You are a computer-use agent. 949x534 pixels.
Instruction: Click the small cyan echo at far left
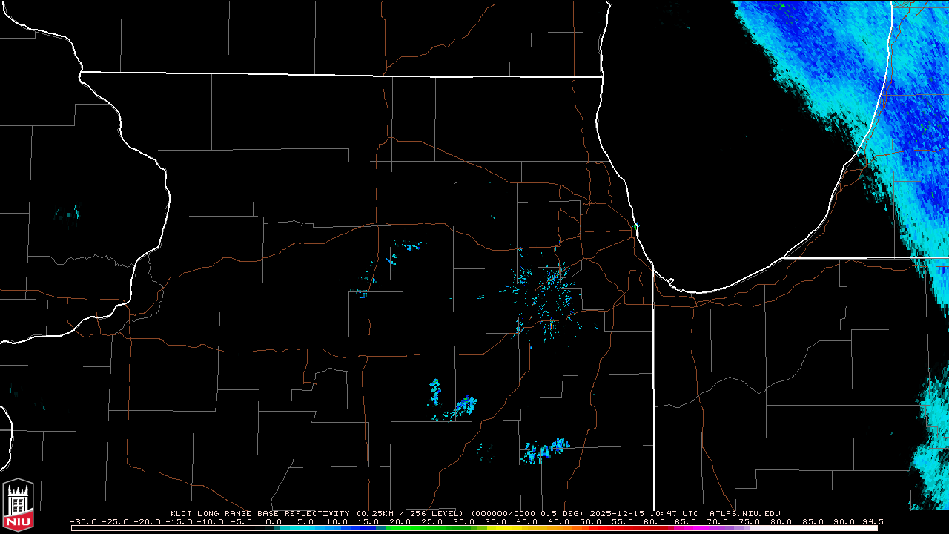pyautogui.click(x=68, y=214)
